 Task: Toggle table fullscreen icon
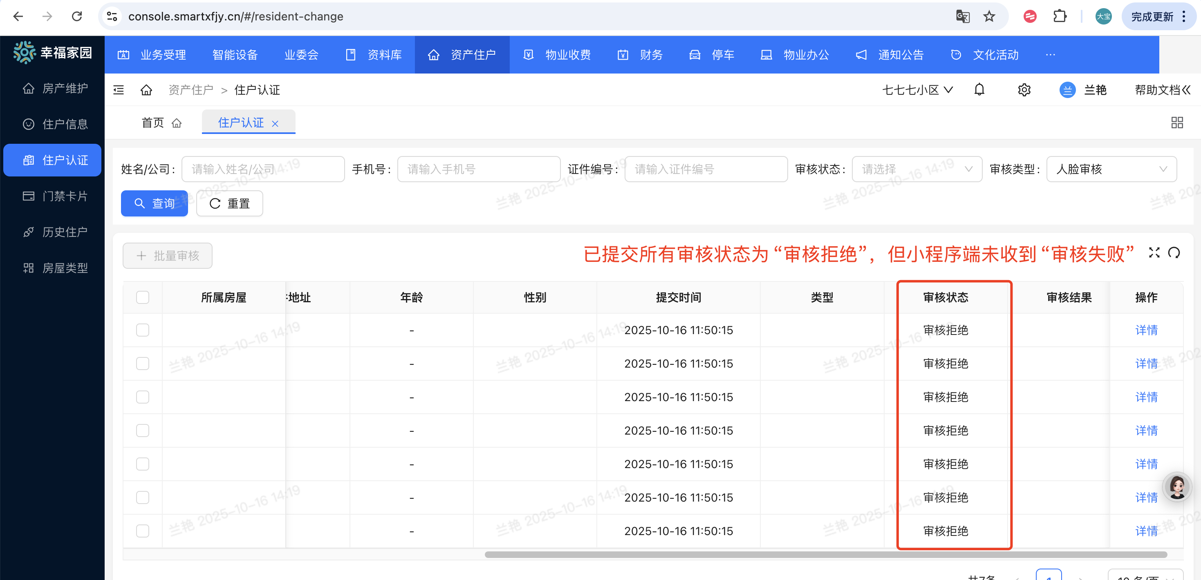tap(1154, 252)
